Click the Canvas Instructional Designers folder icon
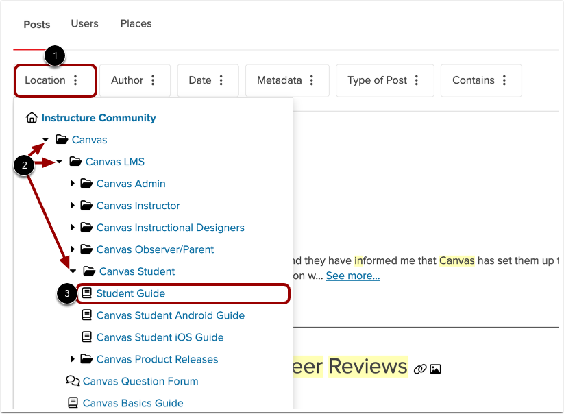564x414 pixels. point(86,228)
